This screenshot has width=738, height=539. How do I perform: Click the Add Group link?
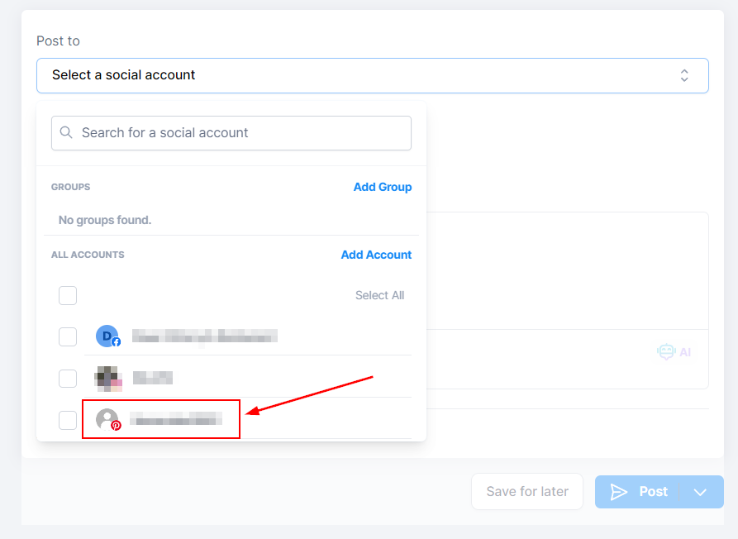[x=382, y=187]
